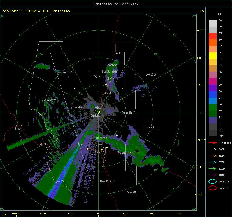Select the orange 57-60 dBZ swatch
This screenshot has width=232, height=217.
coord(212,43)
